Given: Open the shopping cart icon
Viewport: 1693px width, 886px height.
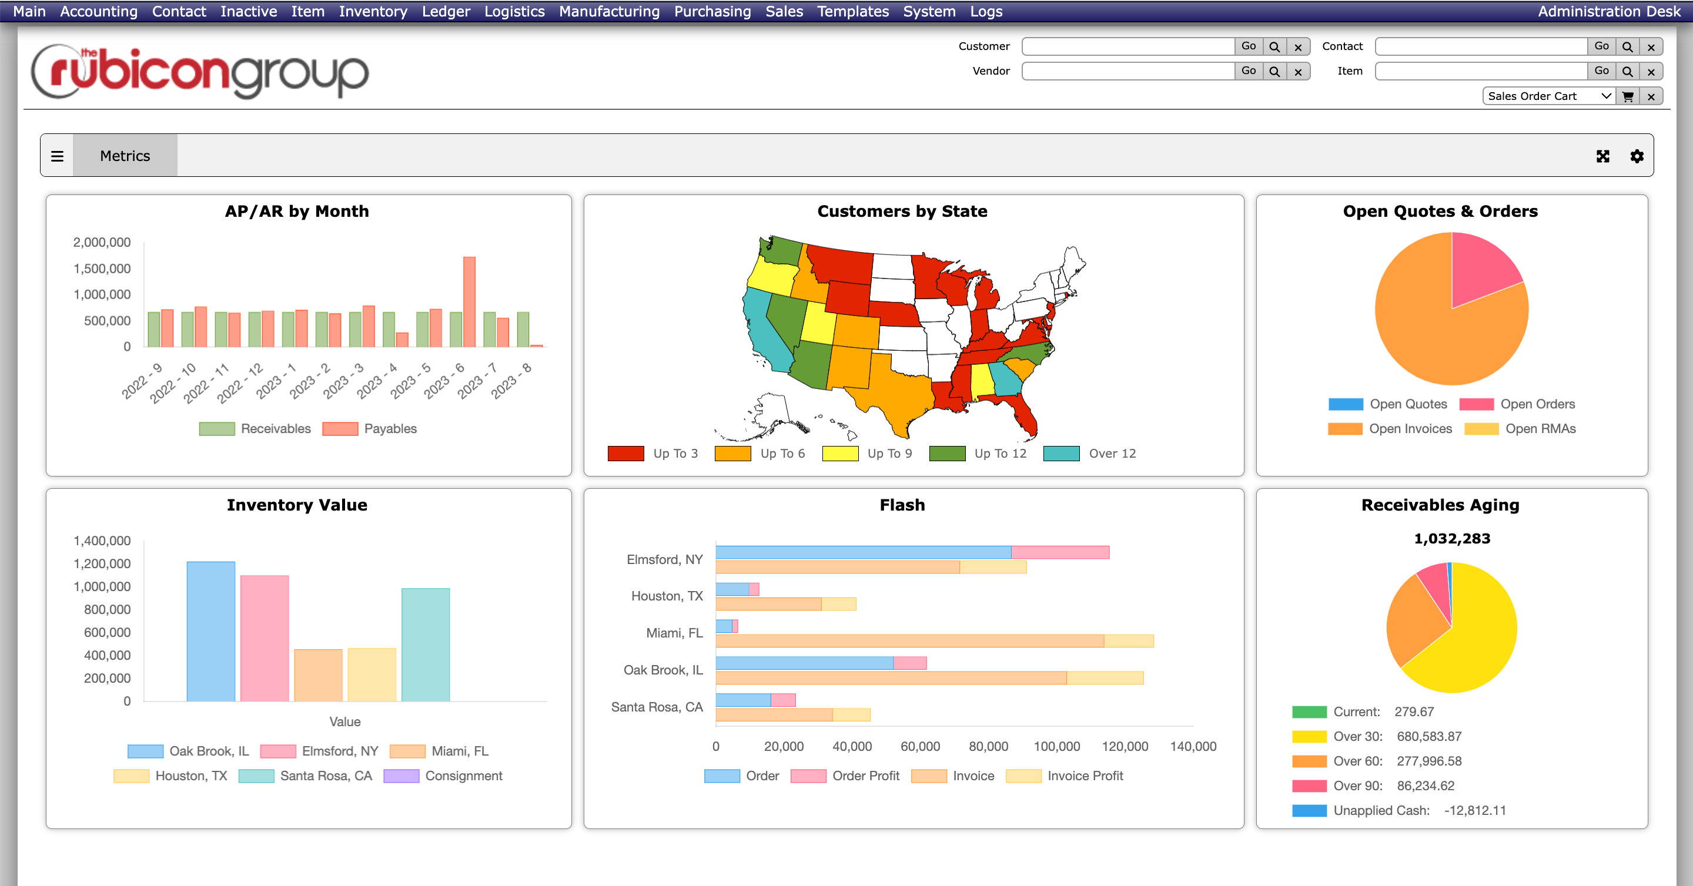Looking at the screenshot, I should coord(1627,96).
